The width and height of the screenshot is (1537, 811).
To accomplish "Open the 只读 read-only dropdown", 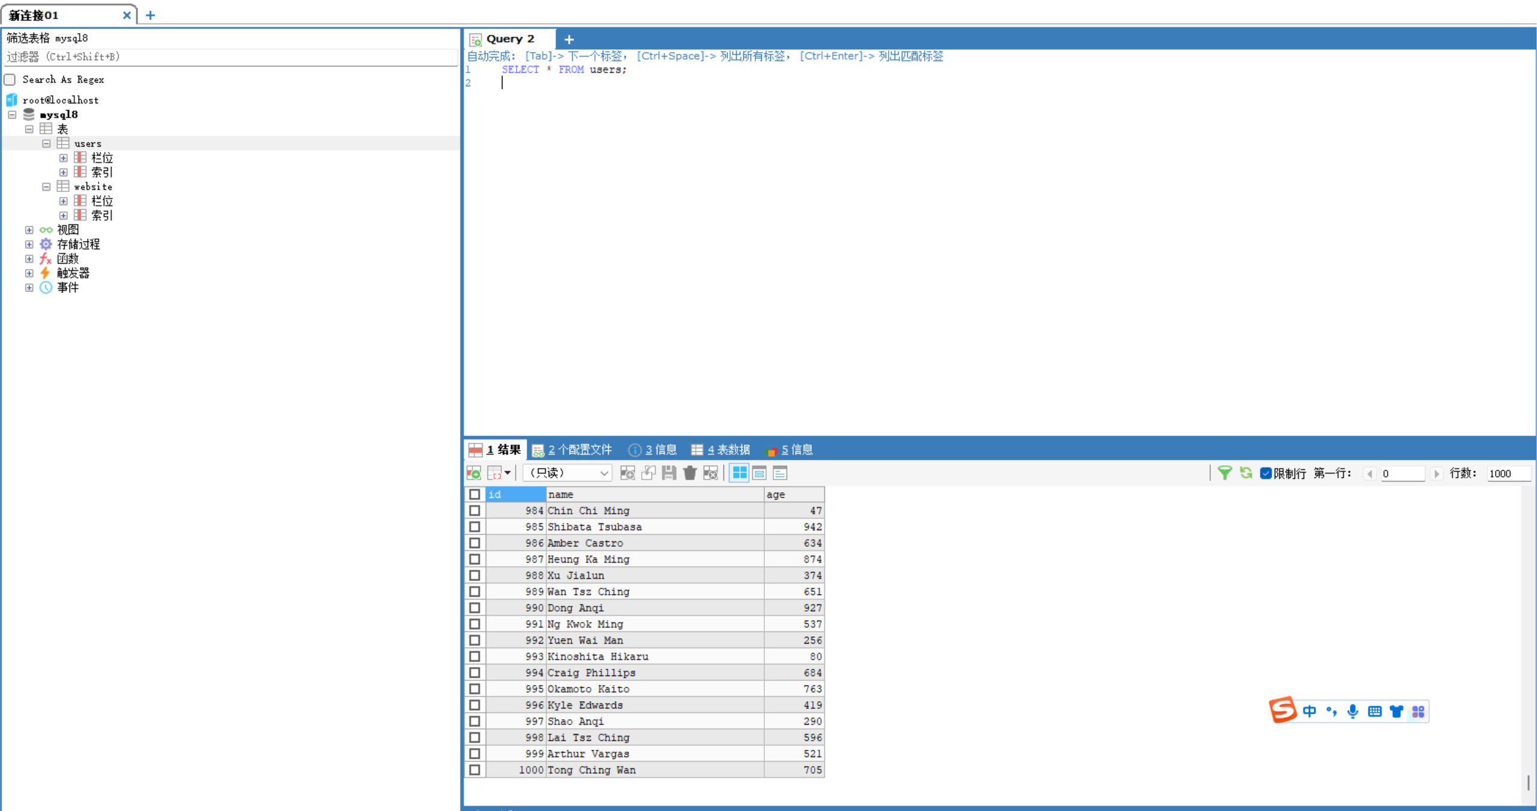I will (567, 473).
